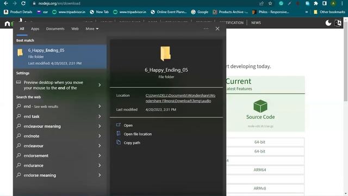The width and height of the screenshot is (348, 196).
Task: Reload the nodejs.org page
Action: pyautogui.click(x=23, y=3)
